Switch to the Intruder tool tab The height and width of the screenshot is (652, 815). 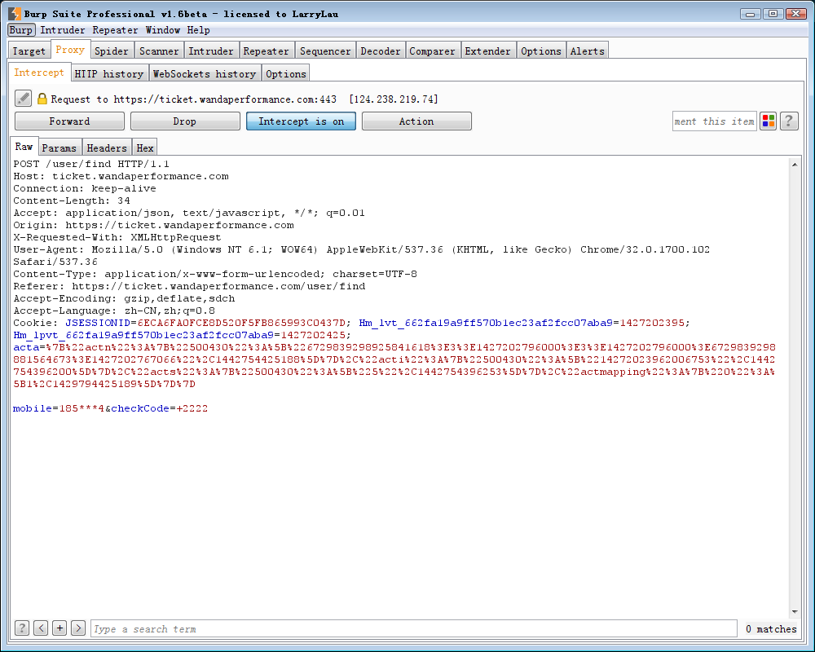(x=211, y=51)
